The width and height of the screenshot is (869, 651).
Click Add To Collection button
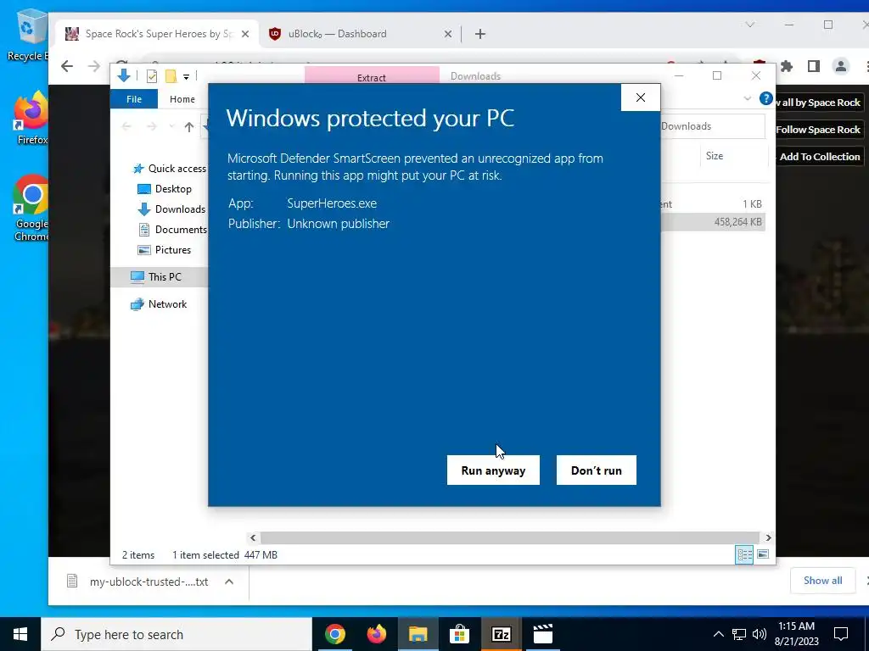point(820,157)
